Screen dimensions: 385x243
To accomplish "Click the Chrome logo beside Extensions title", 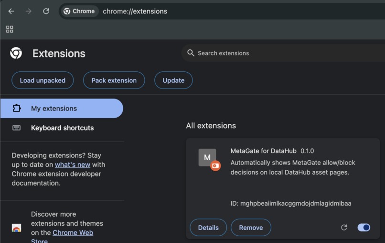I will click(x=16, y=53).
